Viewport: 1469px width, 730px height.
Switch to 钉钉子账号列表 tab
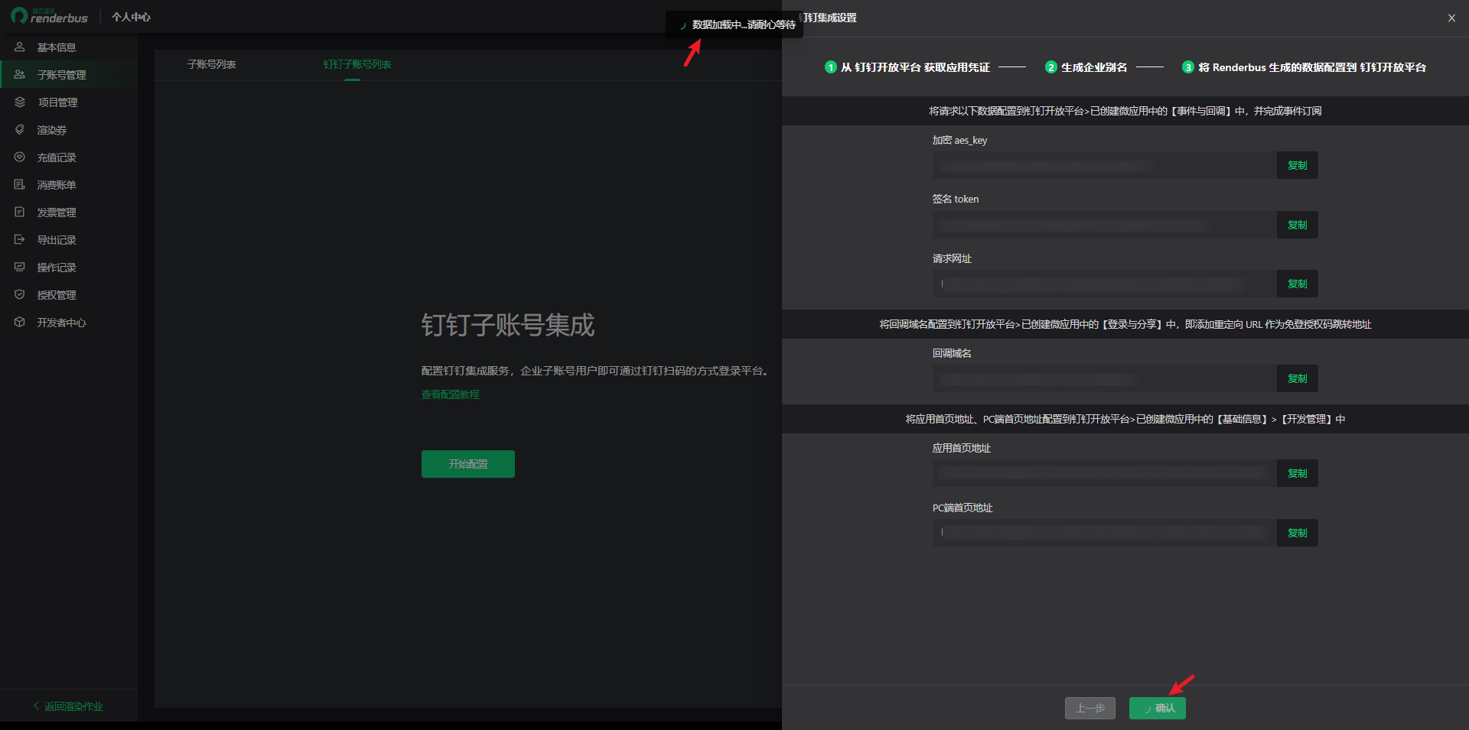[357, 64]
